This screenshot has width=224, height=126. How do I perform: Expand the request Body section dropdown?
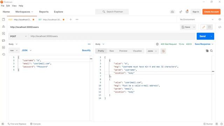(x=13, y=44)
